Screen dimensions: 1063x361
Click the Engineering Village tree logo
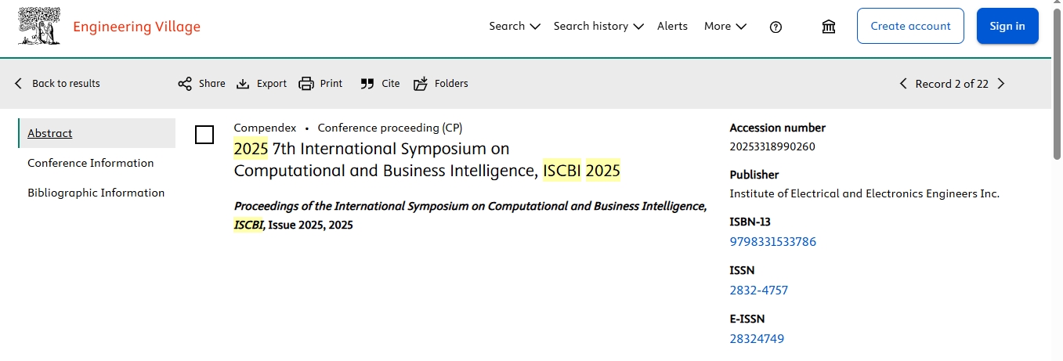(38, 26)
